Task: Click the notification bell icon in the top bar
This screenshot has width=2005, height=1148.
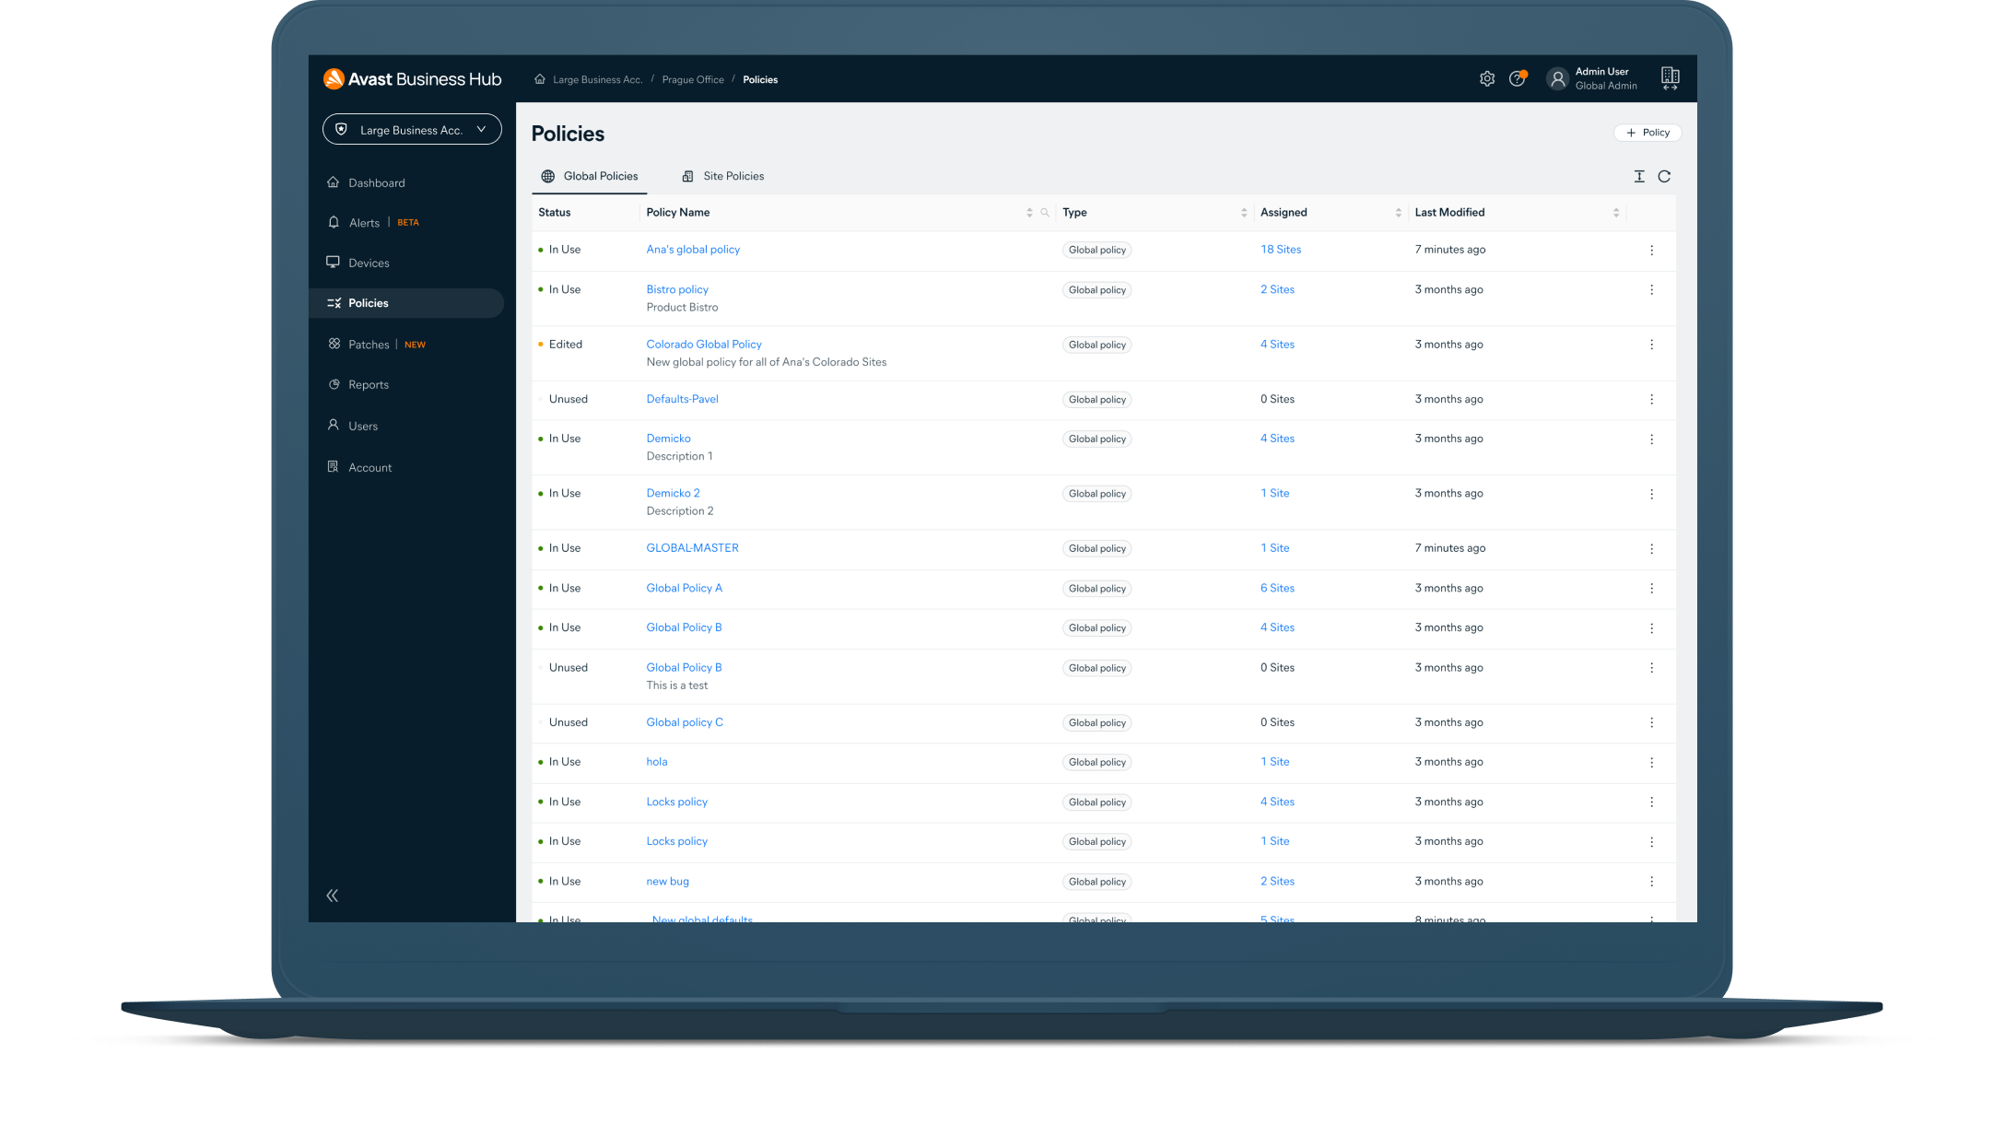Action: click(1516, 78)
